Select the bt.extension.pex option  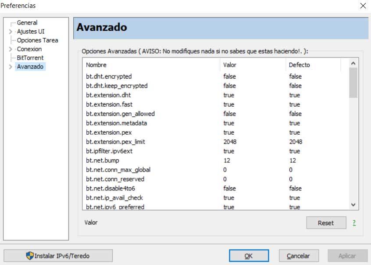point(216,132)
